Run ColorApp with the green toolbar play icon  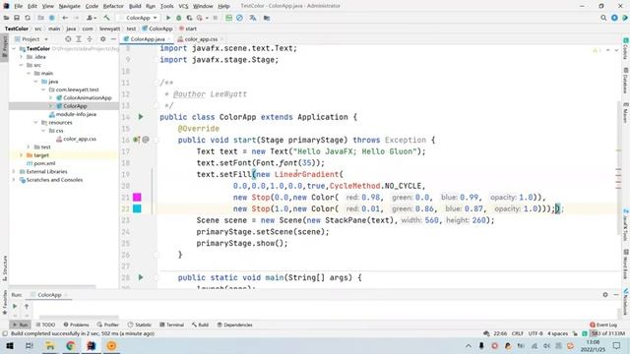[x=168, y=18]
